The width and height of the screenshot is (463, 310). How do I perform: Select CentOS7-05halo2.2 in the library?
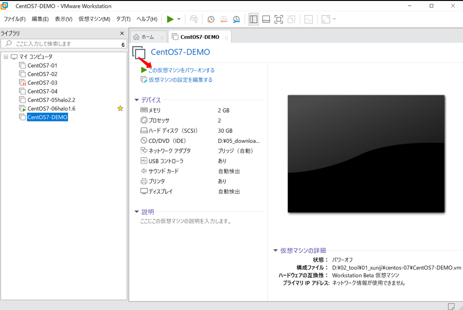tap(51, 100)
